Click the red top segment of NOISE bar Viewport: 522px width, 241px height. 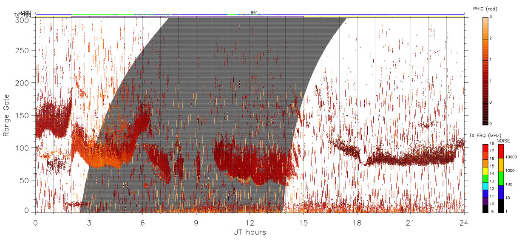tap(500, 151)
